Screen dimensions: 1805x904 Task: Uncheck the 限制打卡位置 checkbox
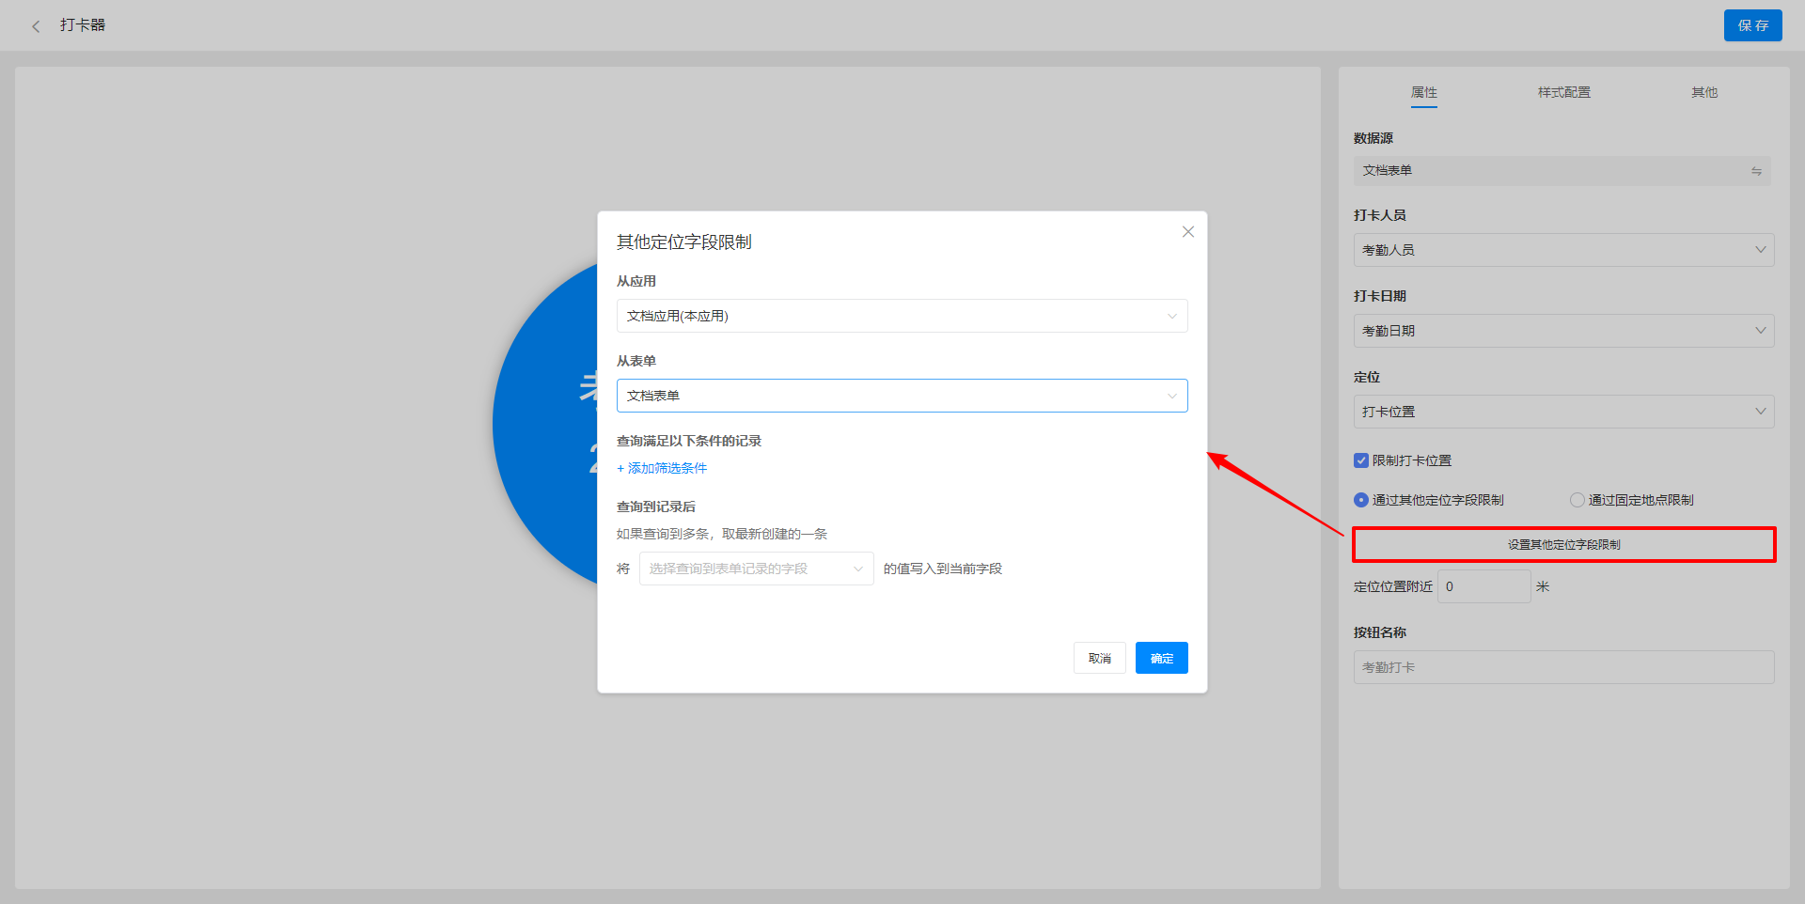coord(1360,460)
